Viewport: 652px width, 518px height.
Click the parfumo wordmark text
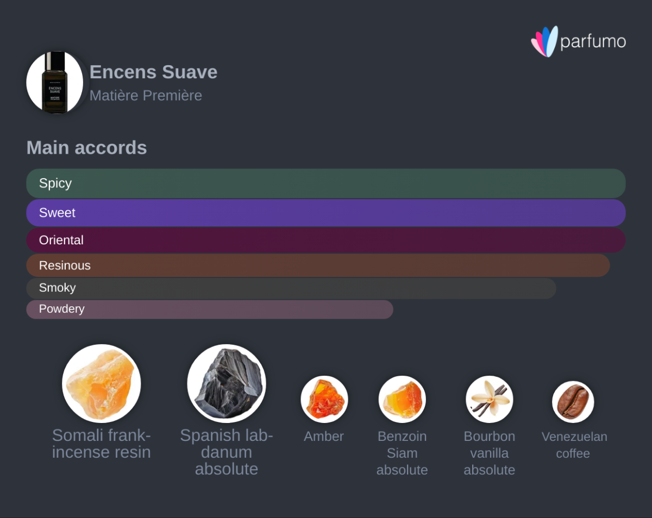click(593, 41)
